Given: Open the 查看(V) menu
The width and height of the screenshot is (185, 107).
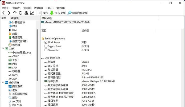Looking at the screenshot, I should click(x=17, y=8).
